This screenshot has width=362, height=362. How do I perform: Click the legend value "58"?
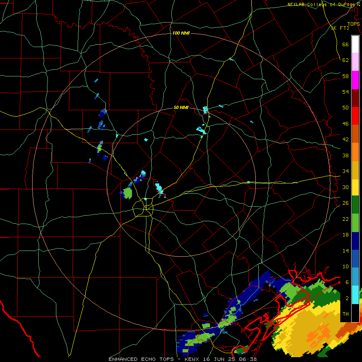coord(346,76)
